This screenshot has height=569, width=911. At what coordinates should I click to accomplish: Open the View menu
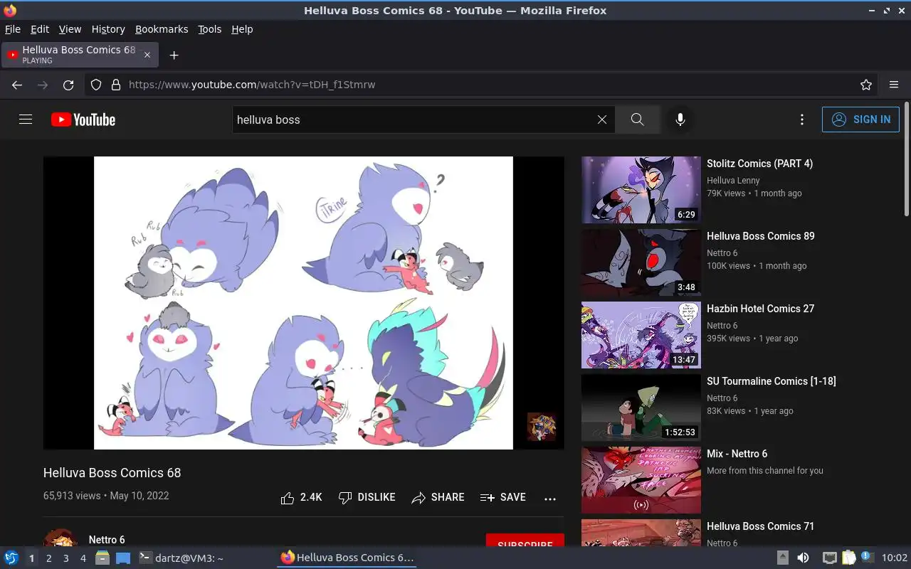point(70,29)
